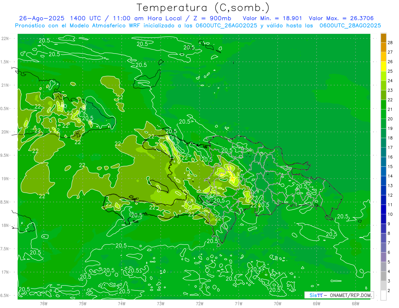399x308 pixels.
Task: Pick the purple swatch between 5 and 6
Action: coord(383,257)
